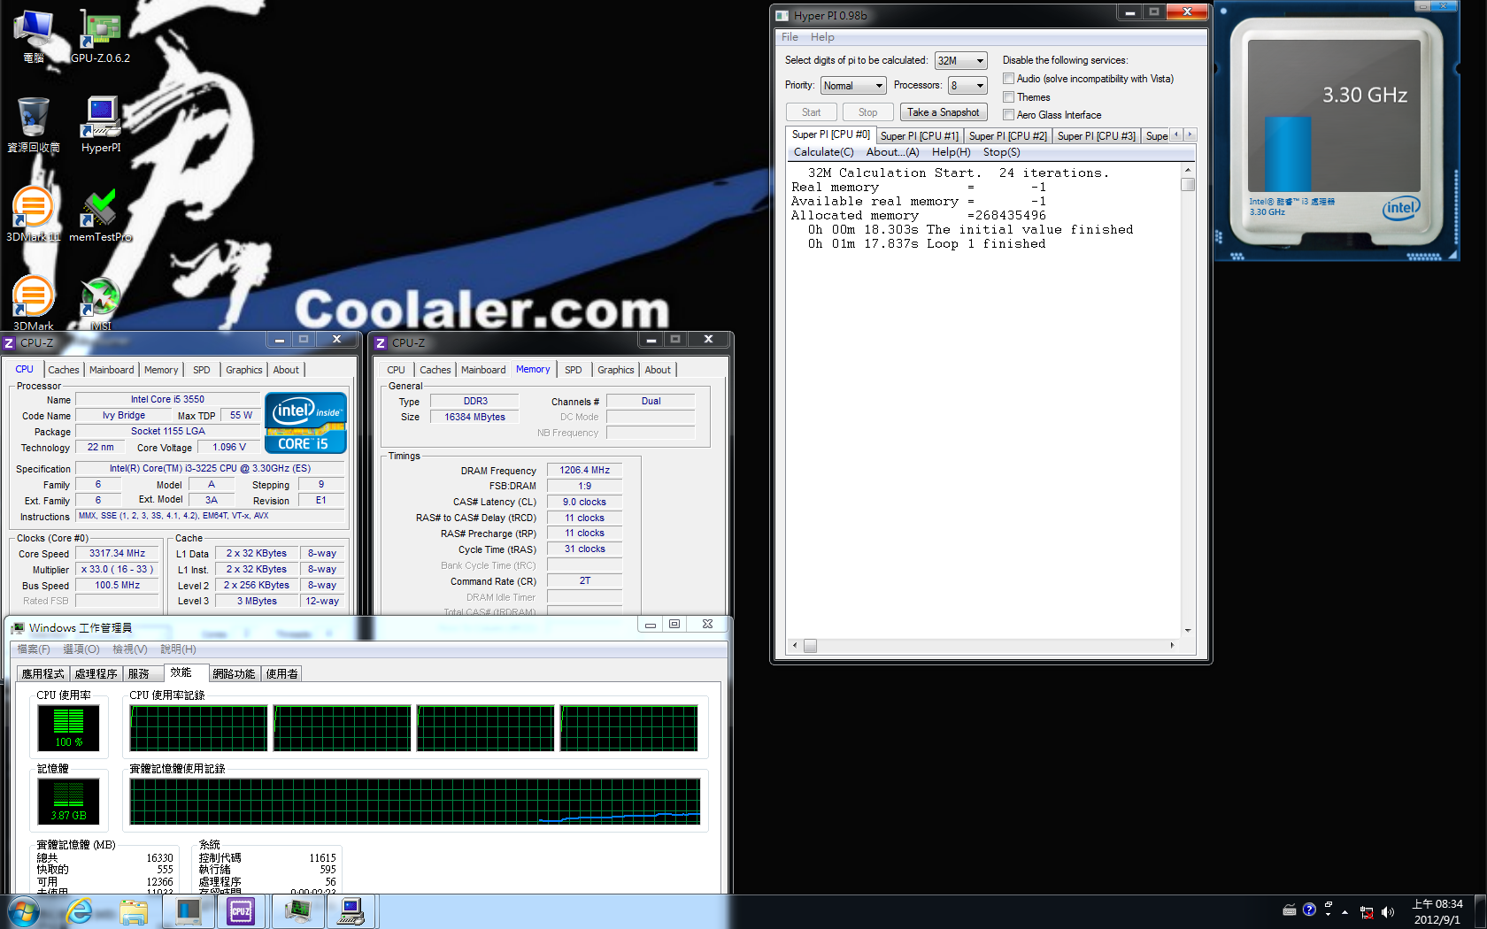
Task: Open SPD tab in left CPU-Z window
Action: point(202,370)
